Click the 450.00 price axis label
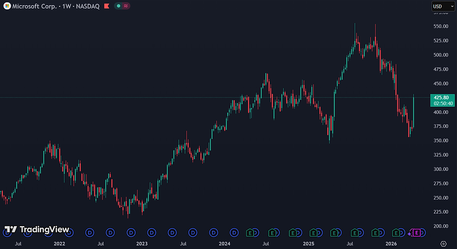Image resolution: width=457 pixels, height=249 pixels. tap(441, 83)
